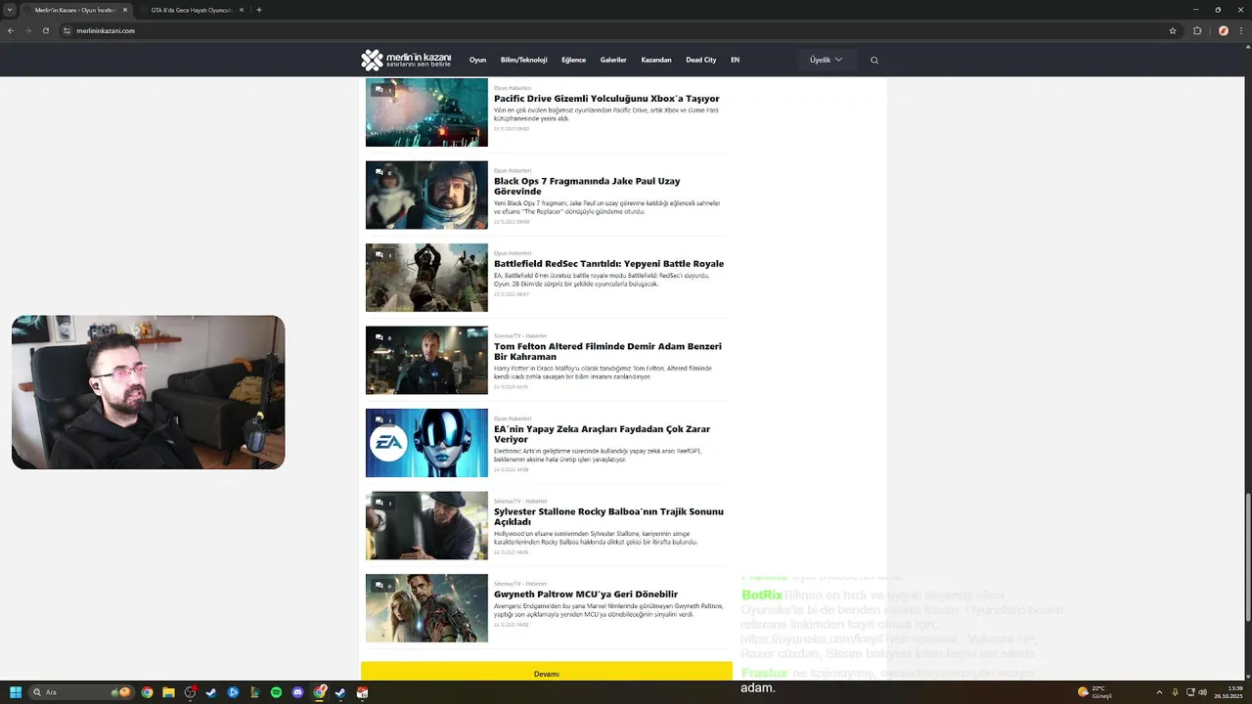
Task: Reload the page with the refresh icon
Action: coord(45,30)
